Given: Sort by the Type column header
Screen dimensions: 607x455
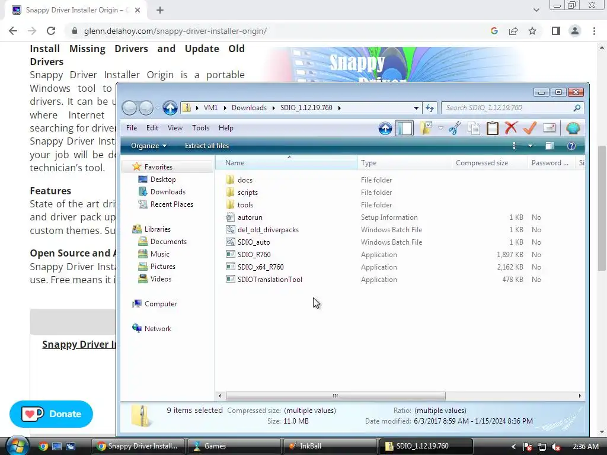Looking at the screenshot, I should click(x=404, y=163).
